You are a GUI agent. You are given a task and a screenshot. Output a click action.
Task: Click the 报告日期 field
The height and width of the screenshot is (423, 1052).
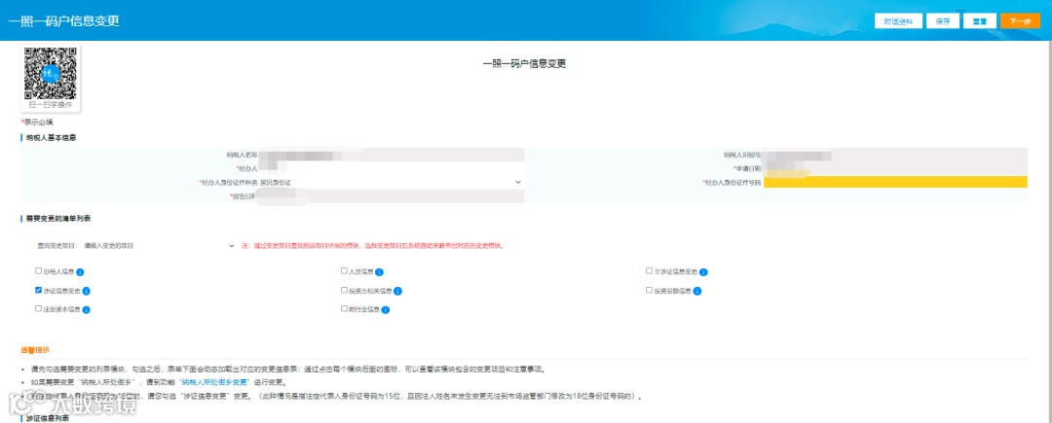(392, 196)
